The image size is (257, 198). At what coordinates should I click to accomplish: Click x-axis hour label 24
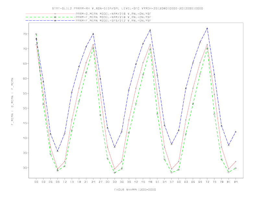pyautogui.click(x=93, y=182)
